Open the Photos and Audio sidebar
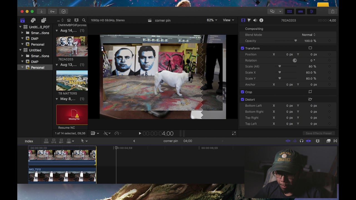 coord(33,20)
